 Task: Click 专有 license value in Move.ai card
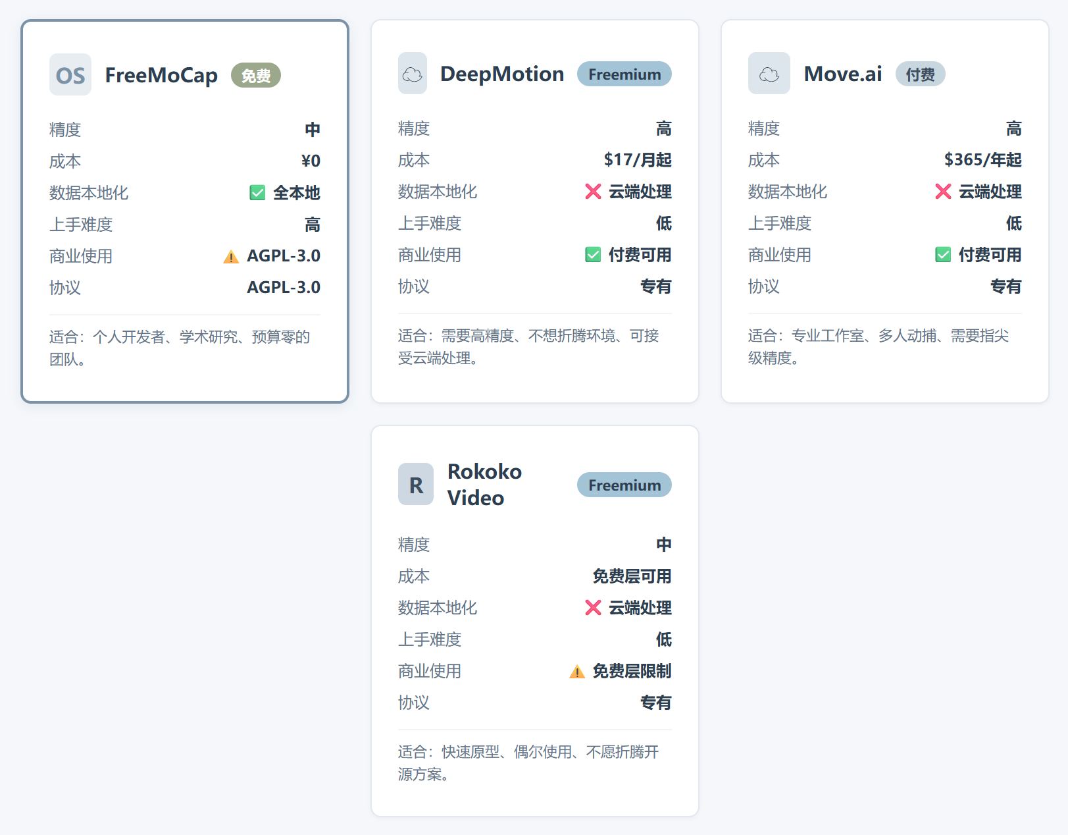pos(1006,286)
